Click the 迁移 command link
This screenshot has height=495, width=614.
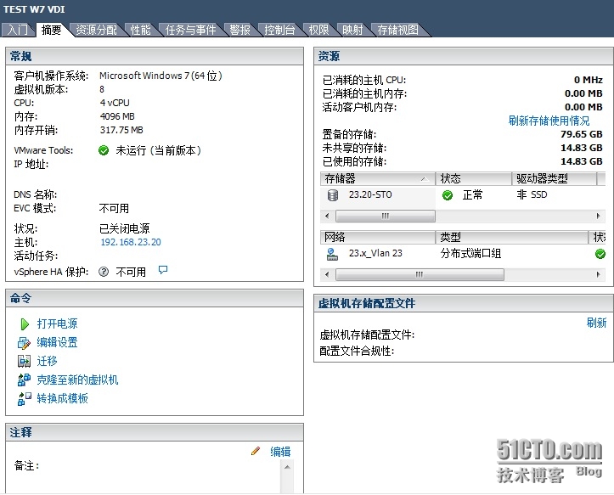[47, 361]
